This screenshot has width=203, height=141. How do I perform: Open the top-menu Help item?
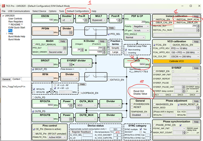coord(94,11)
